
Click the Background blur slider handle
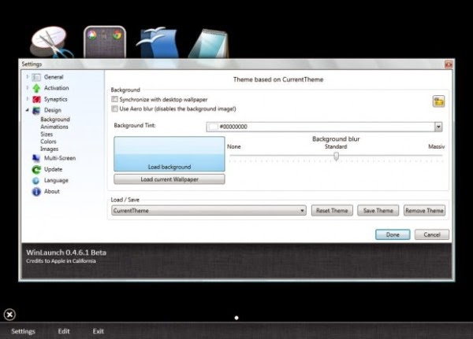(x=336, y=156)
